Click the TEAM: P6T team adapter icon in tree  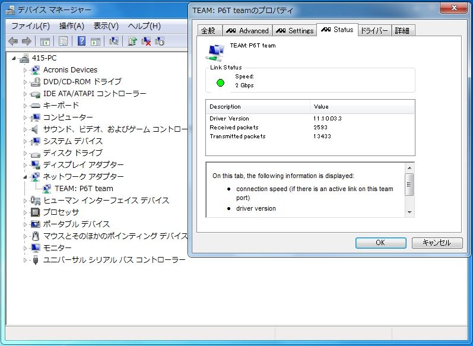pos(47,189)
